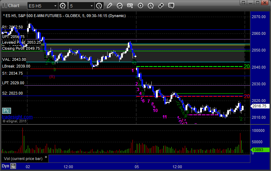
Task: Click the magenta count 11 marker
Action: 165,117
